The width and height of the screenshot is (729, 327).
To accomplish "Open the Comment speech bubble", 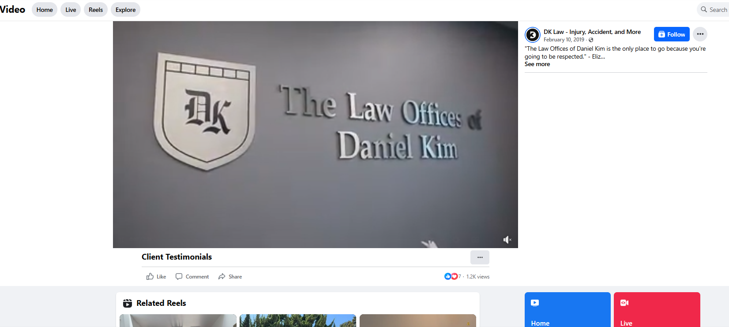I will point(179,276).
